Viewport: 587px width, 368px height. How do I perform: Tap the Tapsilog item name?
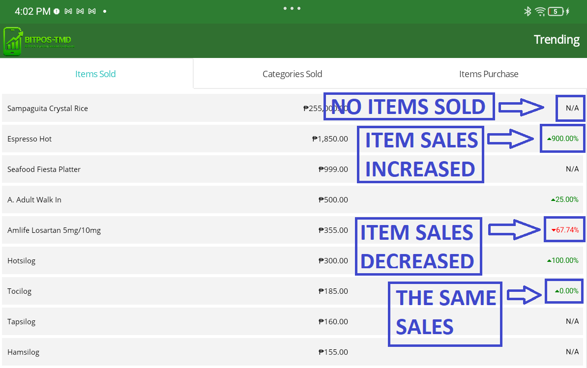coord(22,322)
